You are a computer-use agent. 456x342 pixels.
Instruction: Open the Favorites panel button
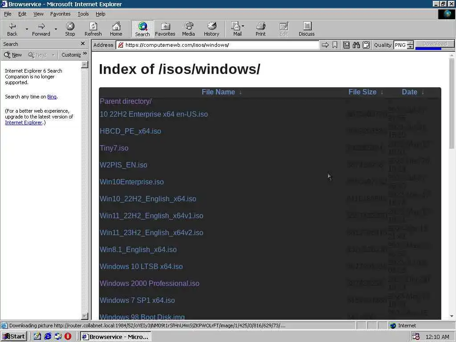pyautogui.click(x=165, y=29)
